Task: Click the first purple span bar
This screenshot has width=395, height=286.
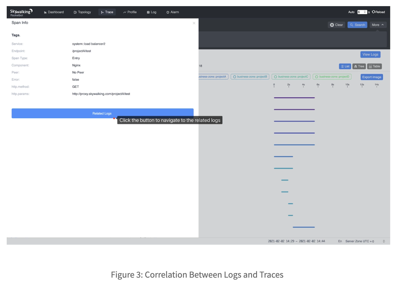Action: point(294,98)
